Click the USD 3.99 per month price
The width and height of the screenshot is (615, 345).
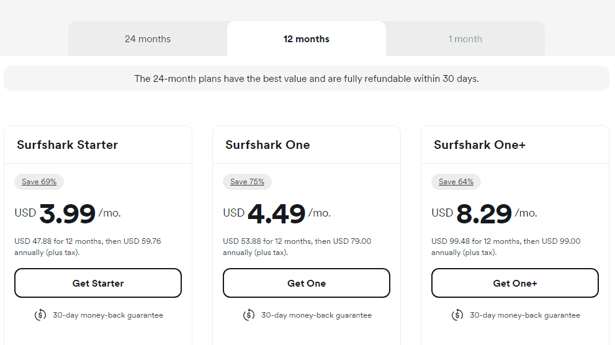(68, 213)
